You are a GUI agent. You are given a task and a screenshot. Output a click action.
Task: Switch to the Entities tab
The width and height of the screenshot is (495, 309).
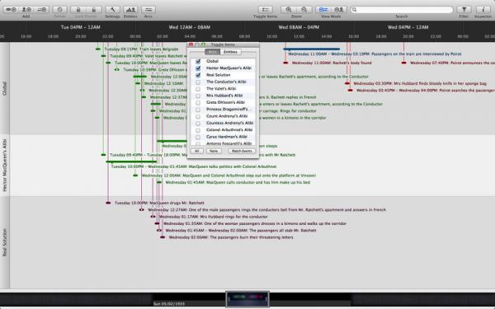click(x=230, y=52)
